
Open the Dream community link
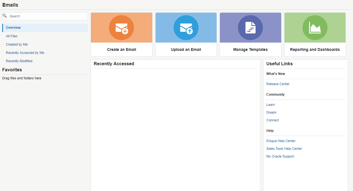coord(271,112)
